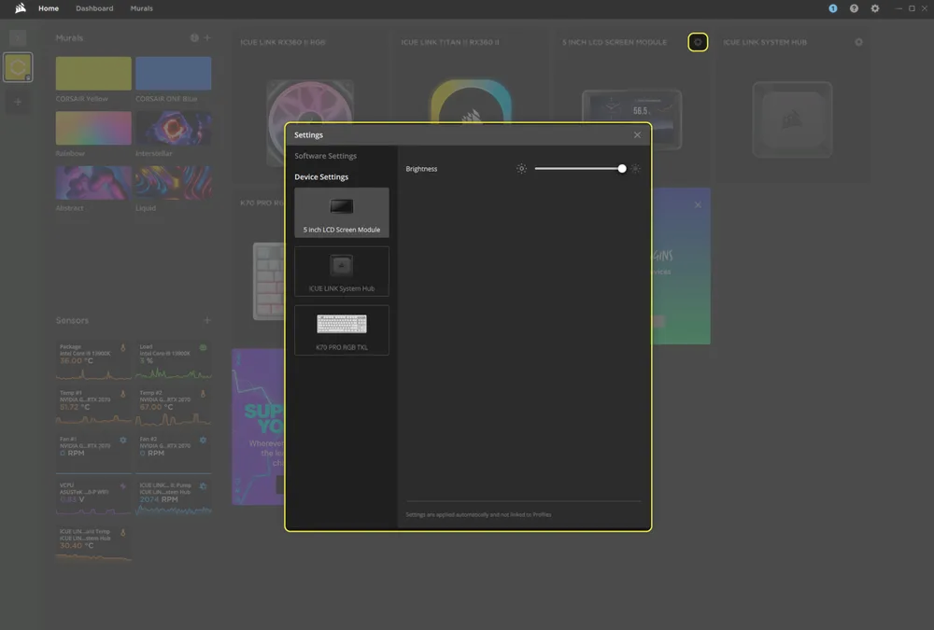The width and height of the screenshot is (934, 630).
Task: Add a new sensor with plus icon
Action: (x=207, y=320)
